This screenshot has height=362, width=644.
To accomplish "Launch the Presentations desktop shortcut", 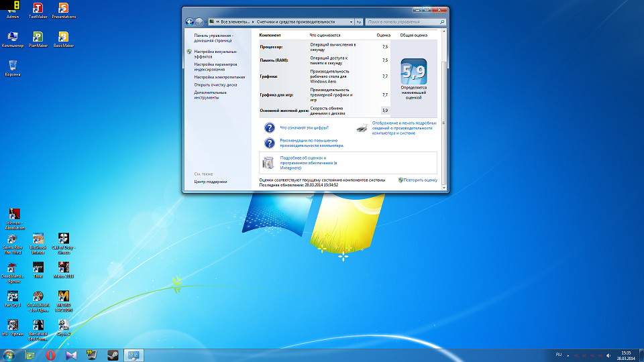I will click(64, 10).
